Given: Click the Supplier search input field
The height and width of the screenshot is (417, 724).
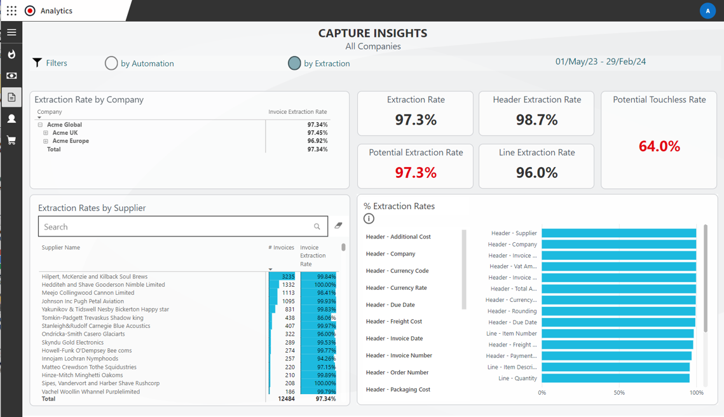Looking at the screenshot, I should coord(183,226).
